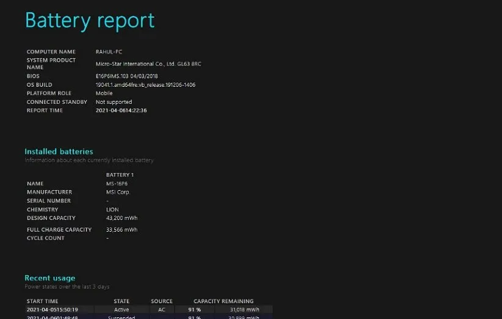
Task: Click the Battery report title heading
Action: point(90,21)
